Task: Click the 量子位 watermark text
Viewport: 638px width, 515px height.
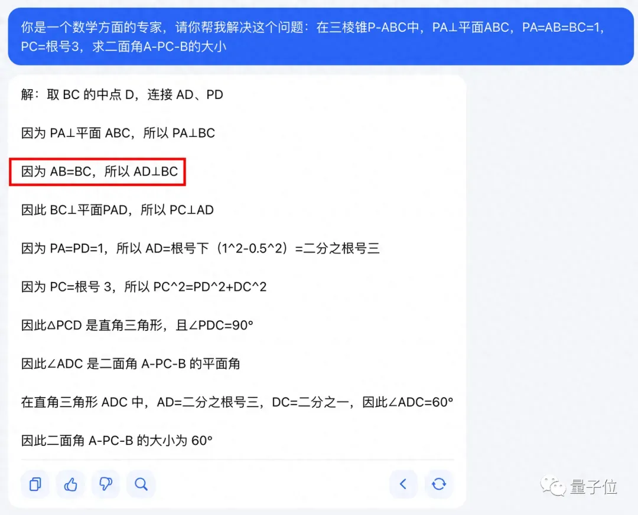Action: tap(593, 487)
